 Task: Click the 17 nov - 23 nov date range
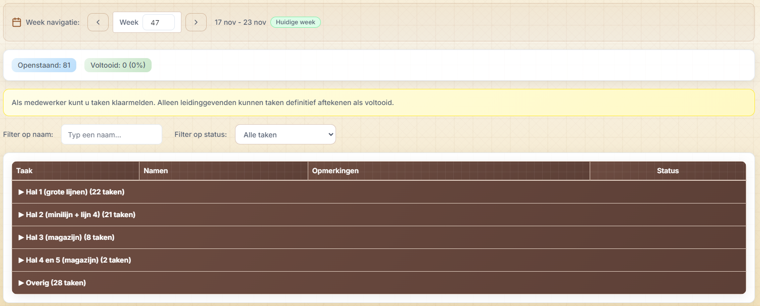click(240, 22)
